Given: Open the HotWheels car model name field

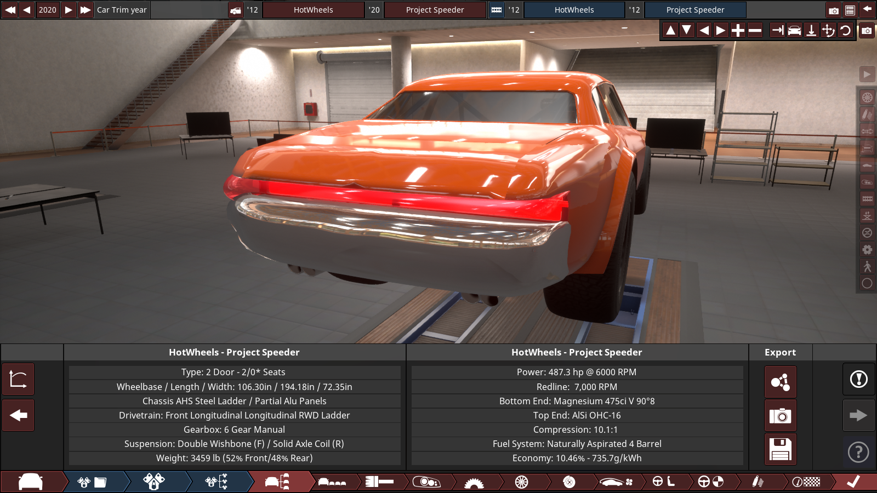Looking at the screenshot, I should tap(313, 10).
